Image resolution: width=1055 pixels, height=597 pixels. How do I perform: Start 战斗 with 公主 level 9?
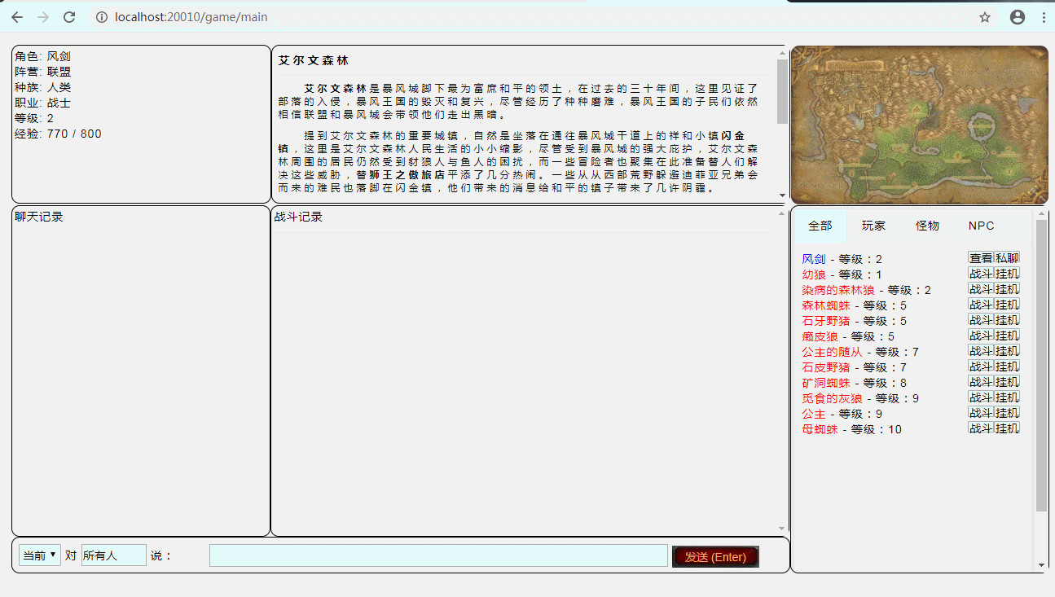[x=981, y=412]
